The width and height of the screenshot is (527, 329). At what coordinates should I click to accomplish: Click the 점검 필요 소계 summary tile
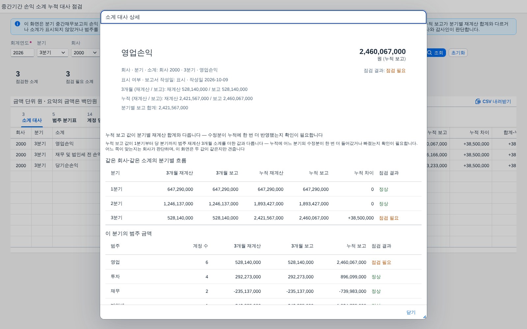coord(80,77)
